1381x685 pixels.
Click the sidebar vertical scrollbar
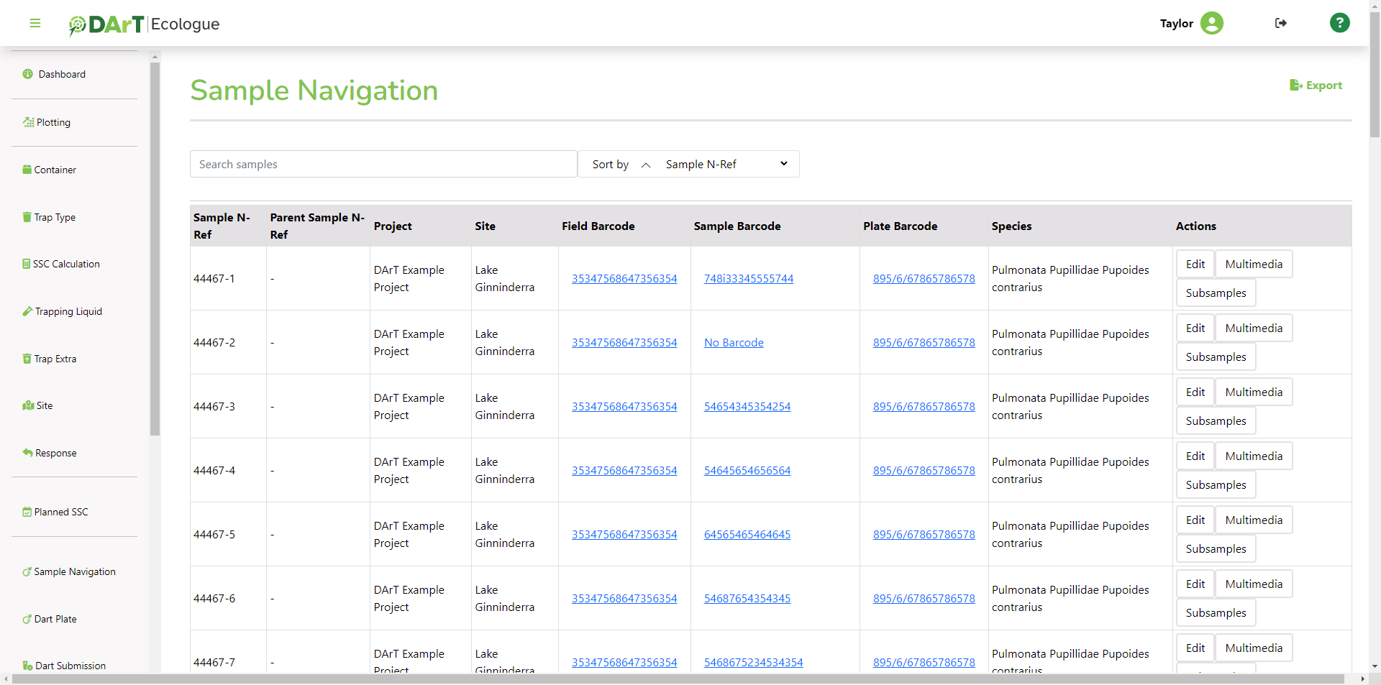(x=155, y=248)
